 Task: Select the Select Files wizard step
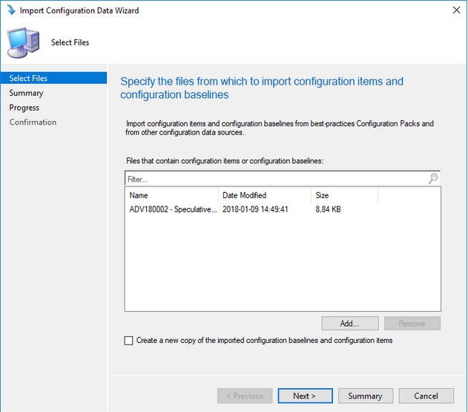pyautogui.click(x=28, y=78)
